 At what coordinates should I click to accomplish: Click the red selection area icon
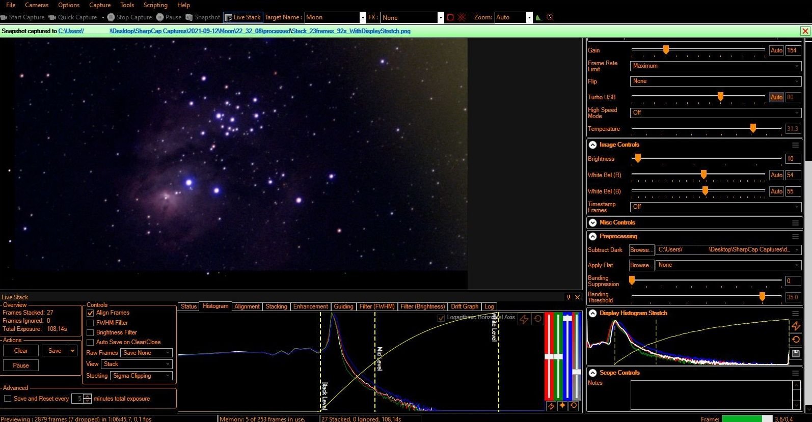pos(450,17)
